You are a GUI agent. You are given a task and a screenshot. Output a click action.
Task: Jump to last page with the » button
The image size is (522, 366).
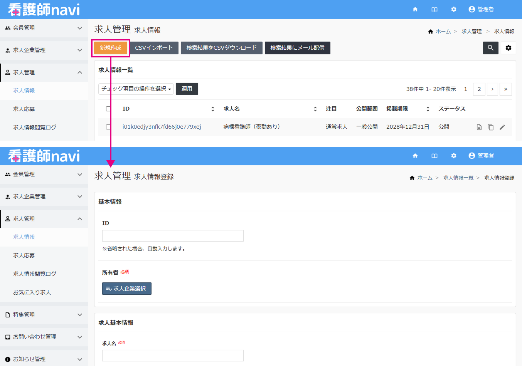tap(506, 89)
